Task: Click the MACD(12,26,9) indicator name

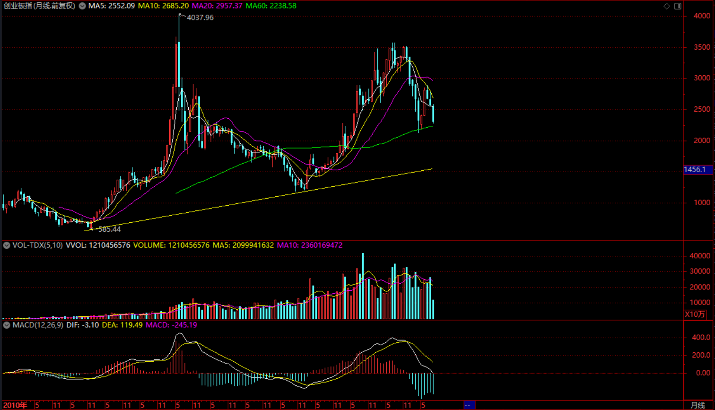Action: pyautogui.click(x=38, y=325)
